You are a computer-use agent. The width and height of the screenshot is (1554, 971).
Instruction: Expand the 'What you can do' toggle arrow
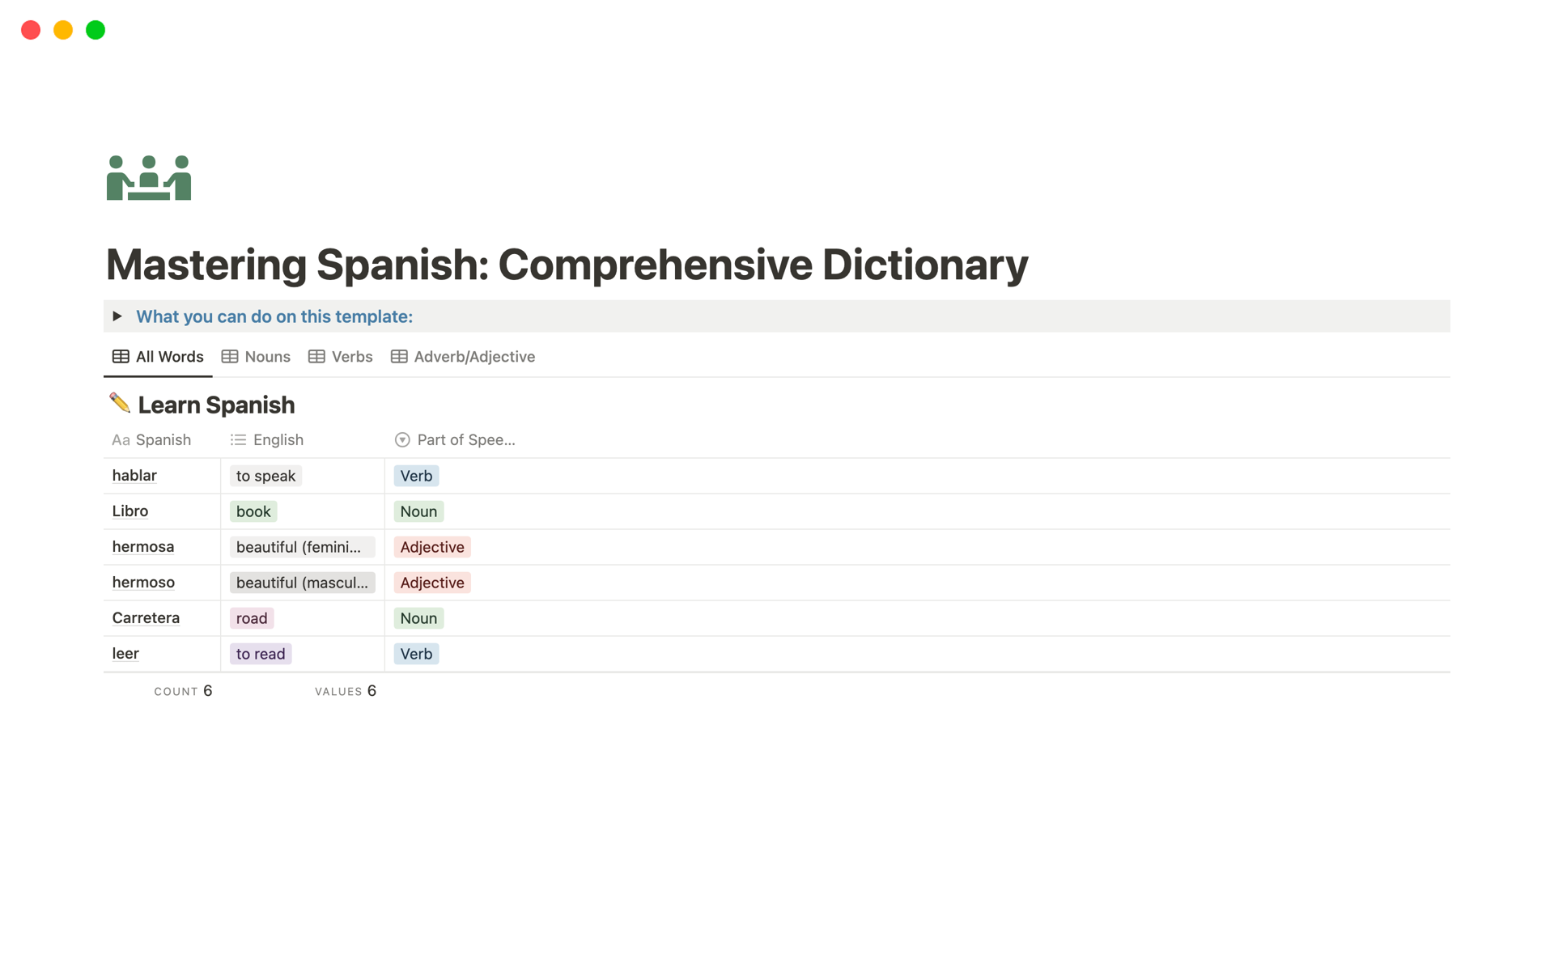(x=117, y=316)
